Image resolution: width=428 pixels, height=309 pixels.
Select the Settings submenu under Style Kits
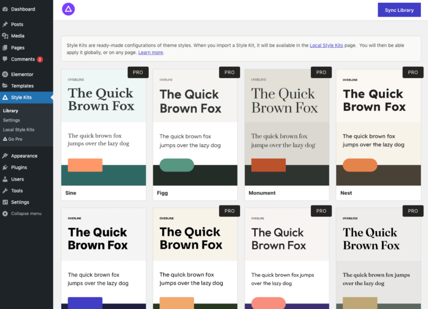[x=11, y=120]
